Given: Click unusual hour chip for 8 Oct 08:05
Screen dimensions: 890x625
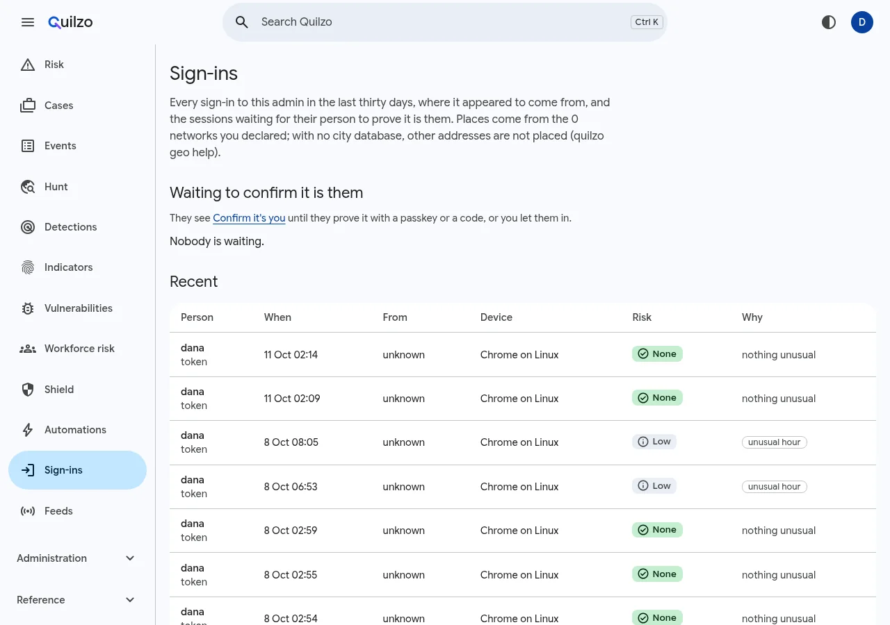Looking at the screenshot, I should [775, 442].
